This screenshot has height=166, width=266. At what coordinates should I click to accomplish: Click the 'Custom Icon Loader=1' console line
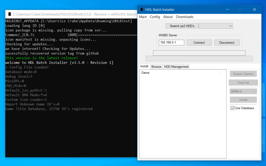coord(26,100)
